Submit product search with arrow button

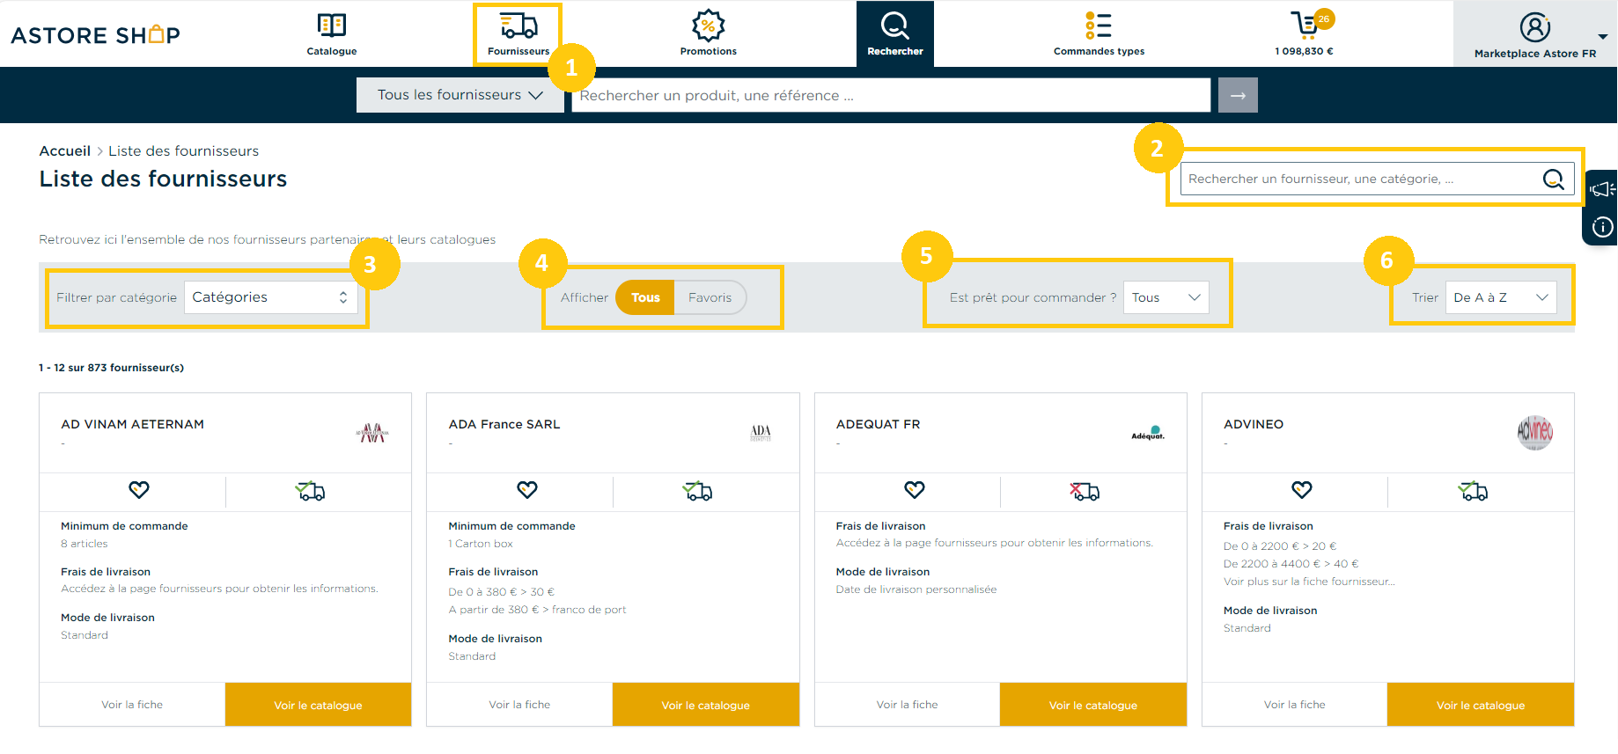1238,95
